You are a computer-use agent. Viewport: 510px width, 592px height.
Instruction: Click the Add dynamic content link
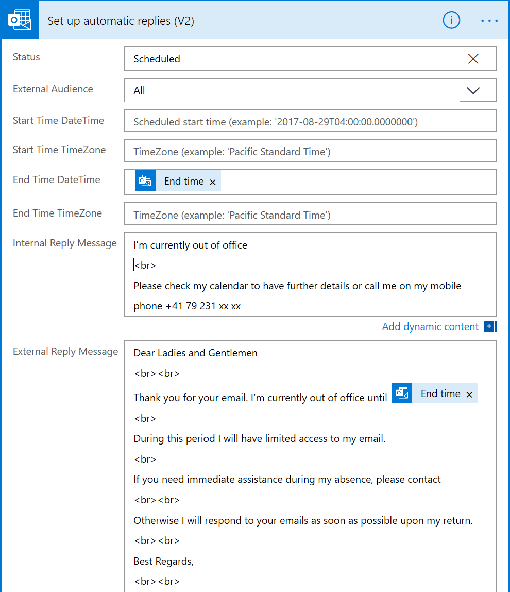pyautogui.click(x=430, y=326)
